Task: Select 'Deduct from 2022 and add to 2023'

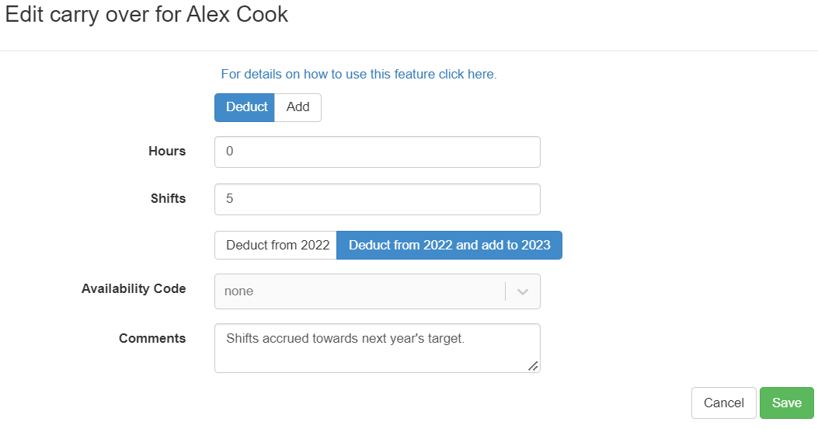Action: click(x=449, y=245)
